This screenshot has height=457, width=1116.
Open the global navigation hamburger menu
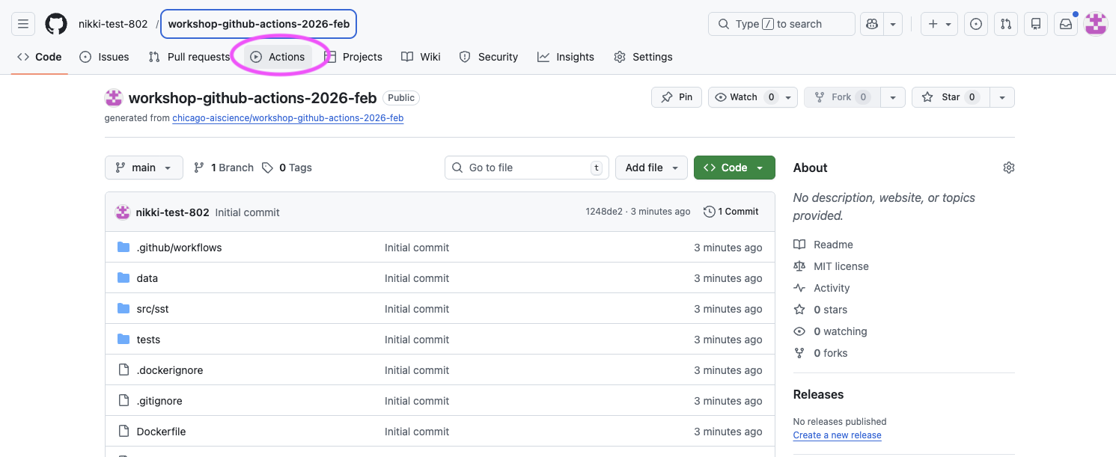(22, 23)
